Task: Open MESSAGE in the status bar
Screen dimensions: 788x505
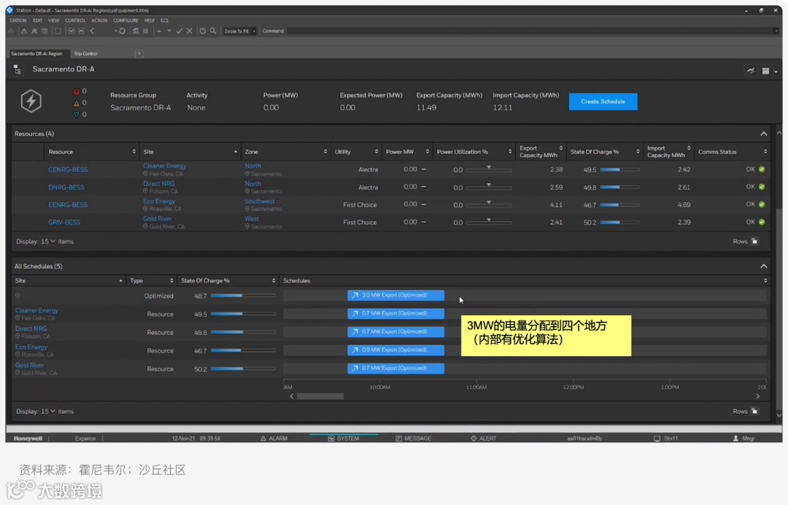Action: point(413,438)
